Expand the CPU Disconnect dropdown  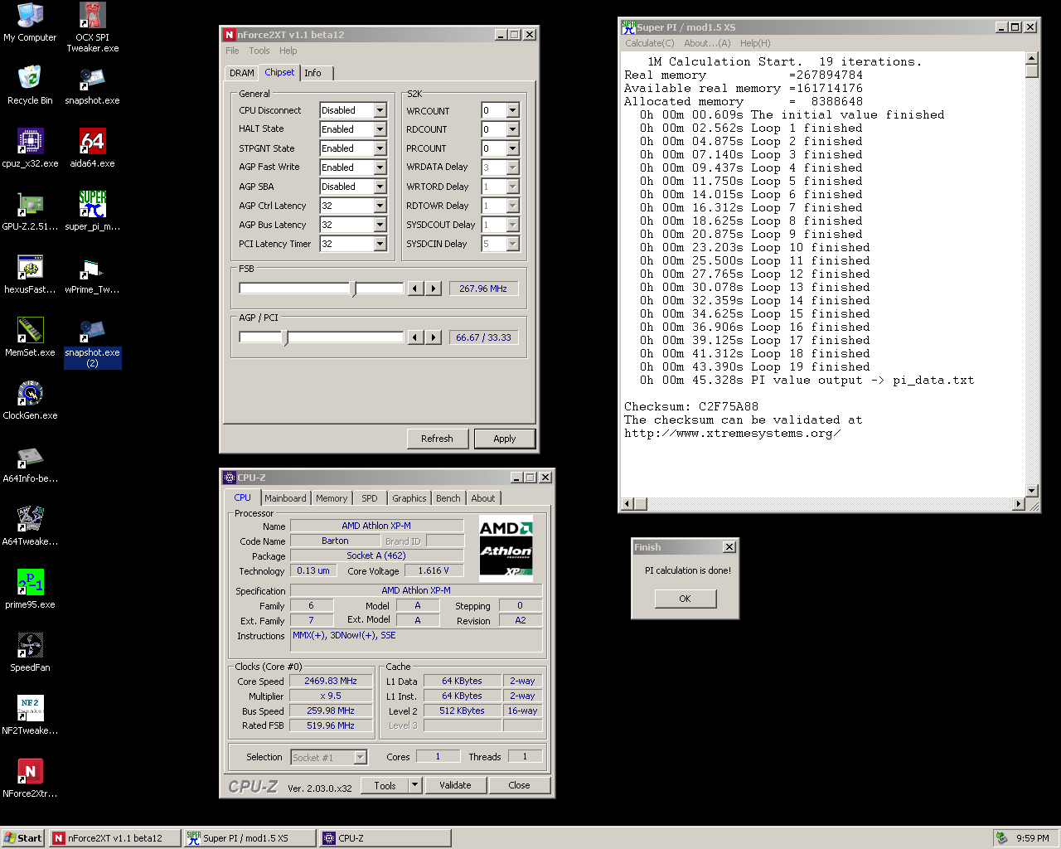380,110
